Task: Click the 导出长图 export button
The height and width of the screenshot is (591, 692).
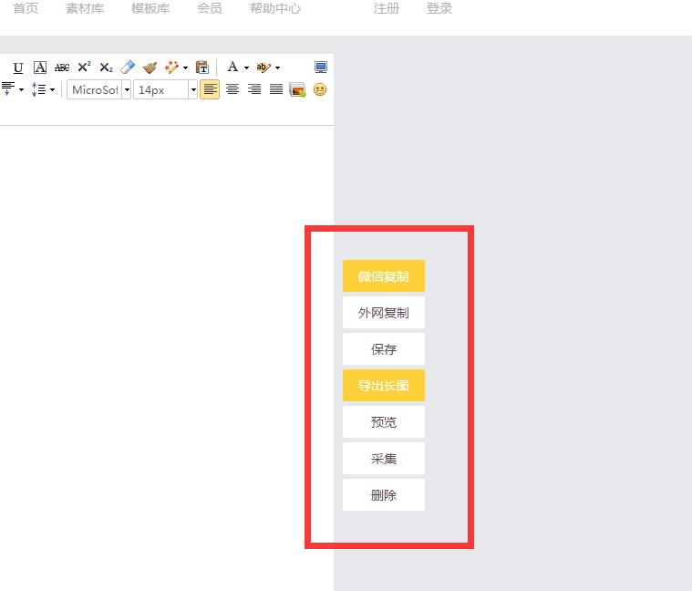Action: (x=384, y=386)
